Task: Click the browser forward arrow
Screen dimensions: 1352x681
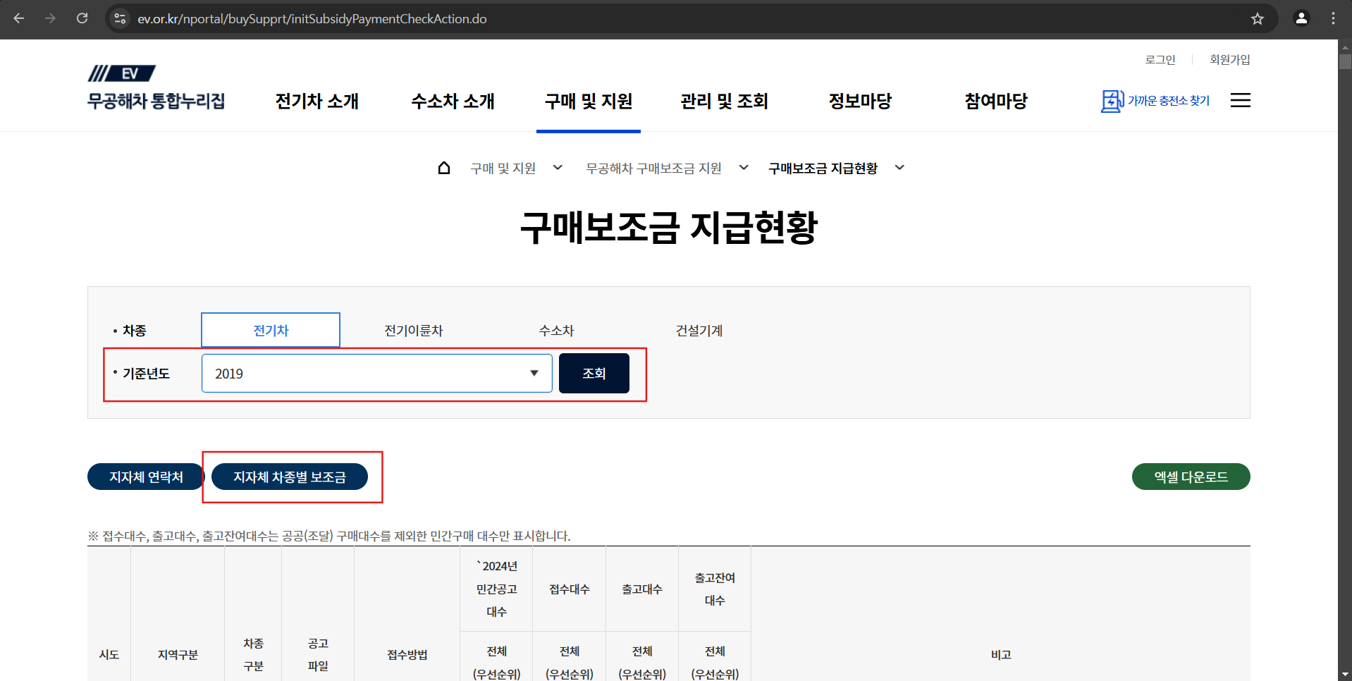Action: (50, 18)
